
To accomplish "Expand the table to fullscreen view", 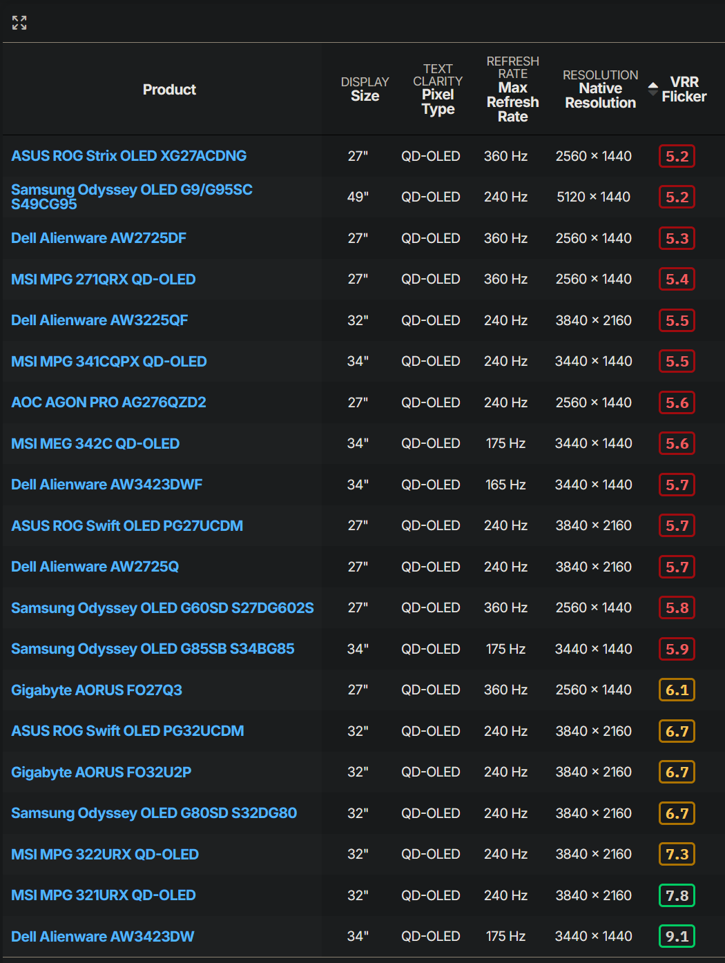I will click(x=19, y=22).
